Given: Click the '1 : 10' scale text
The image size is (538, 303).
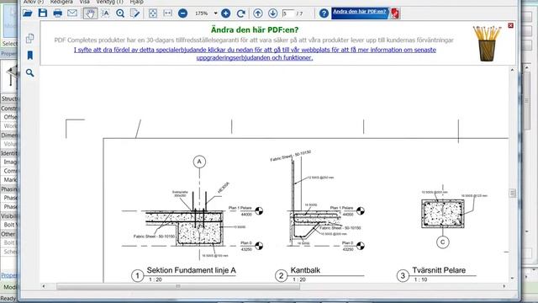Looking at the screenshot, I should pos(420,279).
